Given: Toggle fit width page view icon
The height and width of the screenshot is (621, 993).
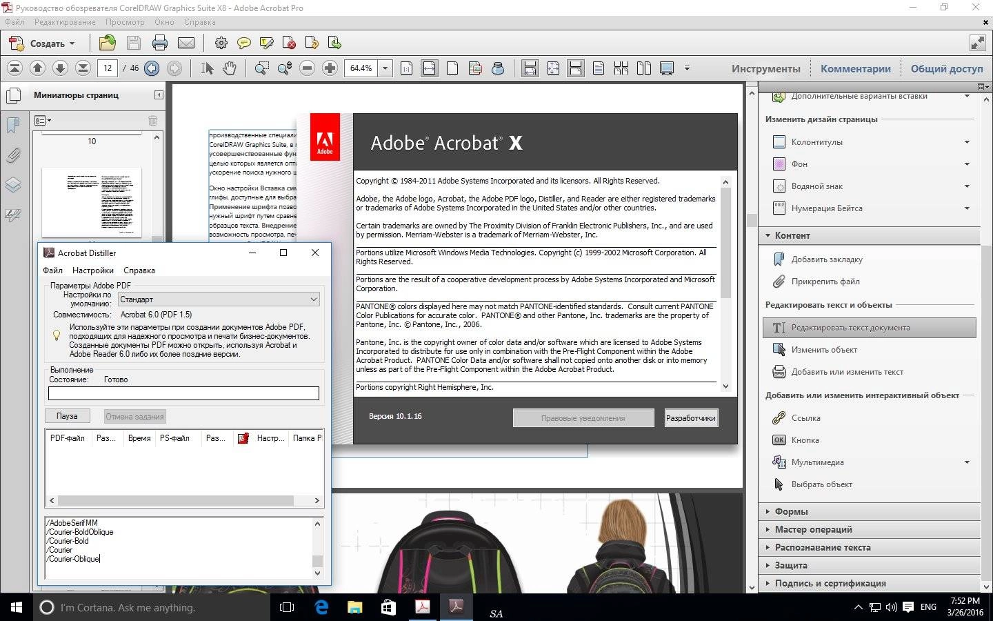Looking at the screenshot, I should (x=429, y=68).
